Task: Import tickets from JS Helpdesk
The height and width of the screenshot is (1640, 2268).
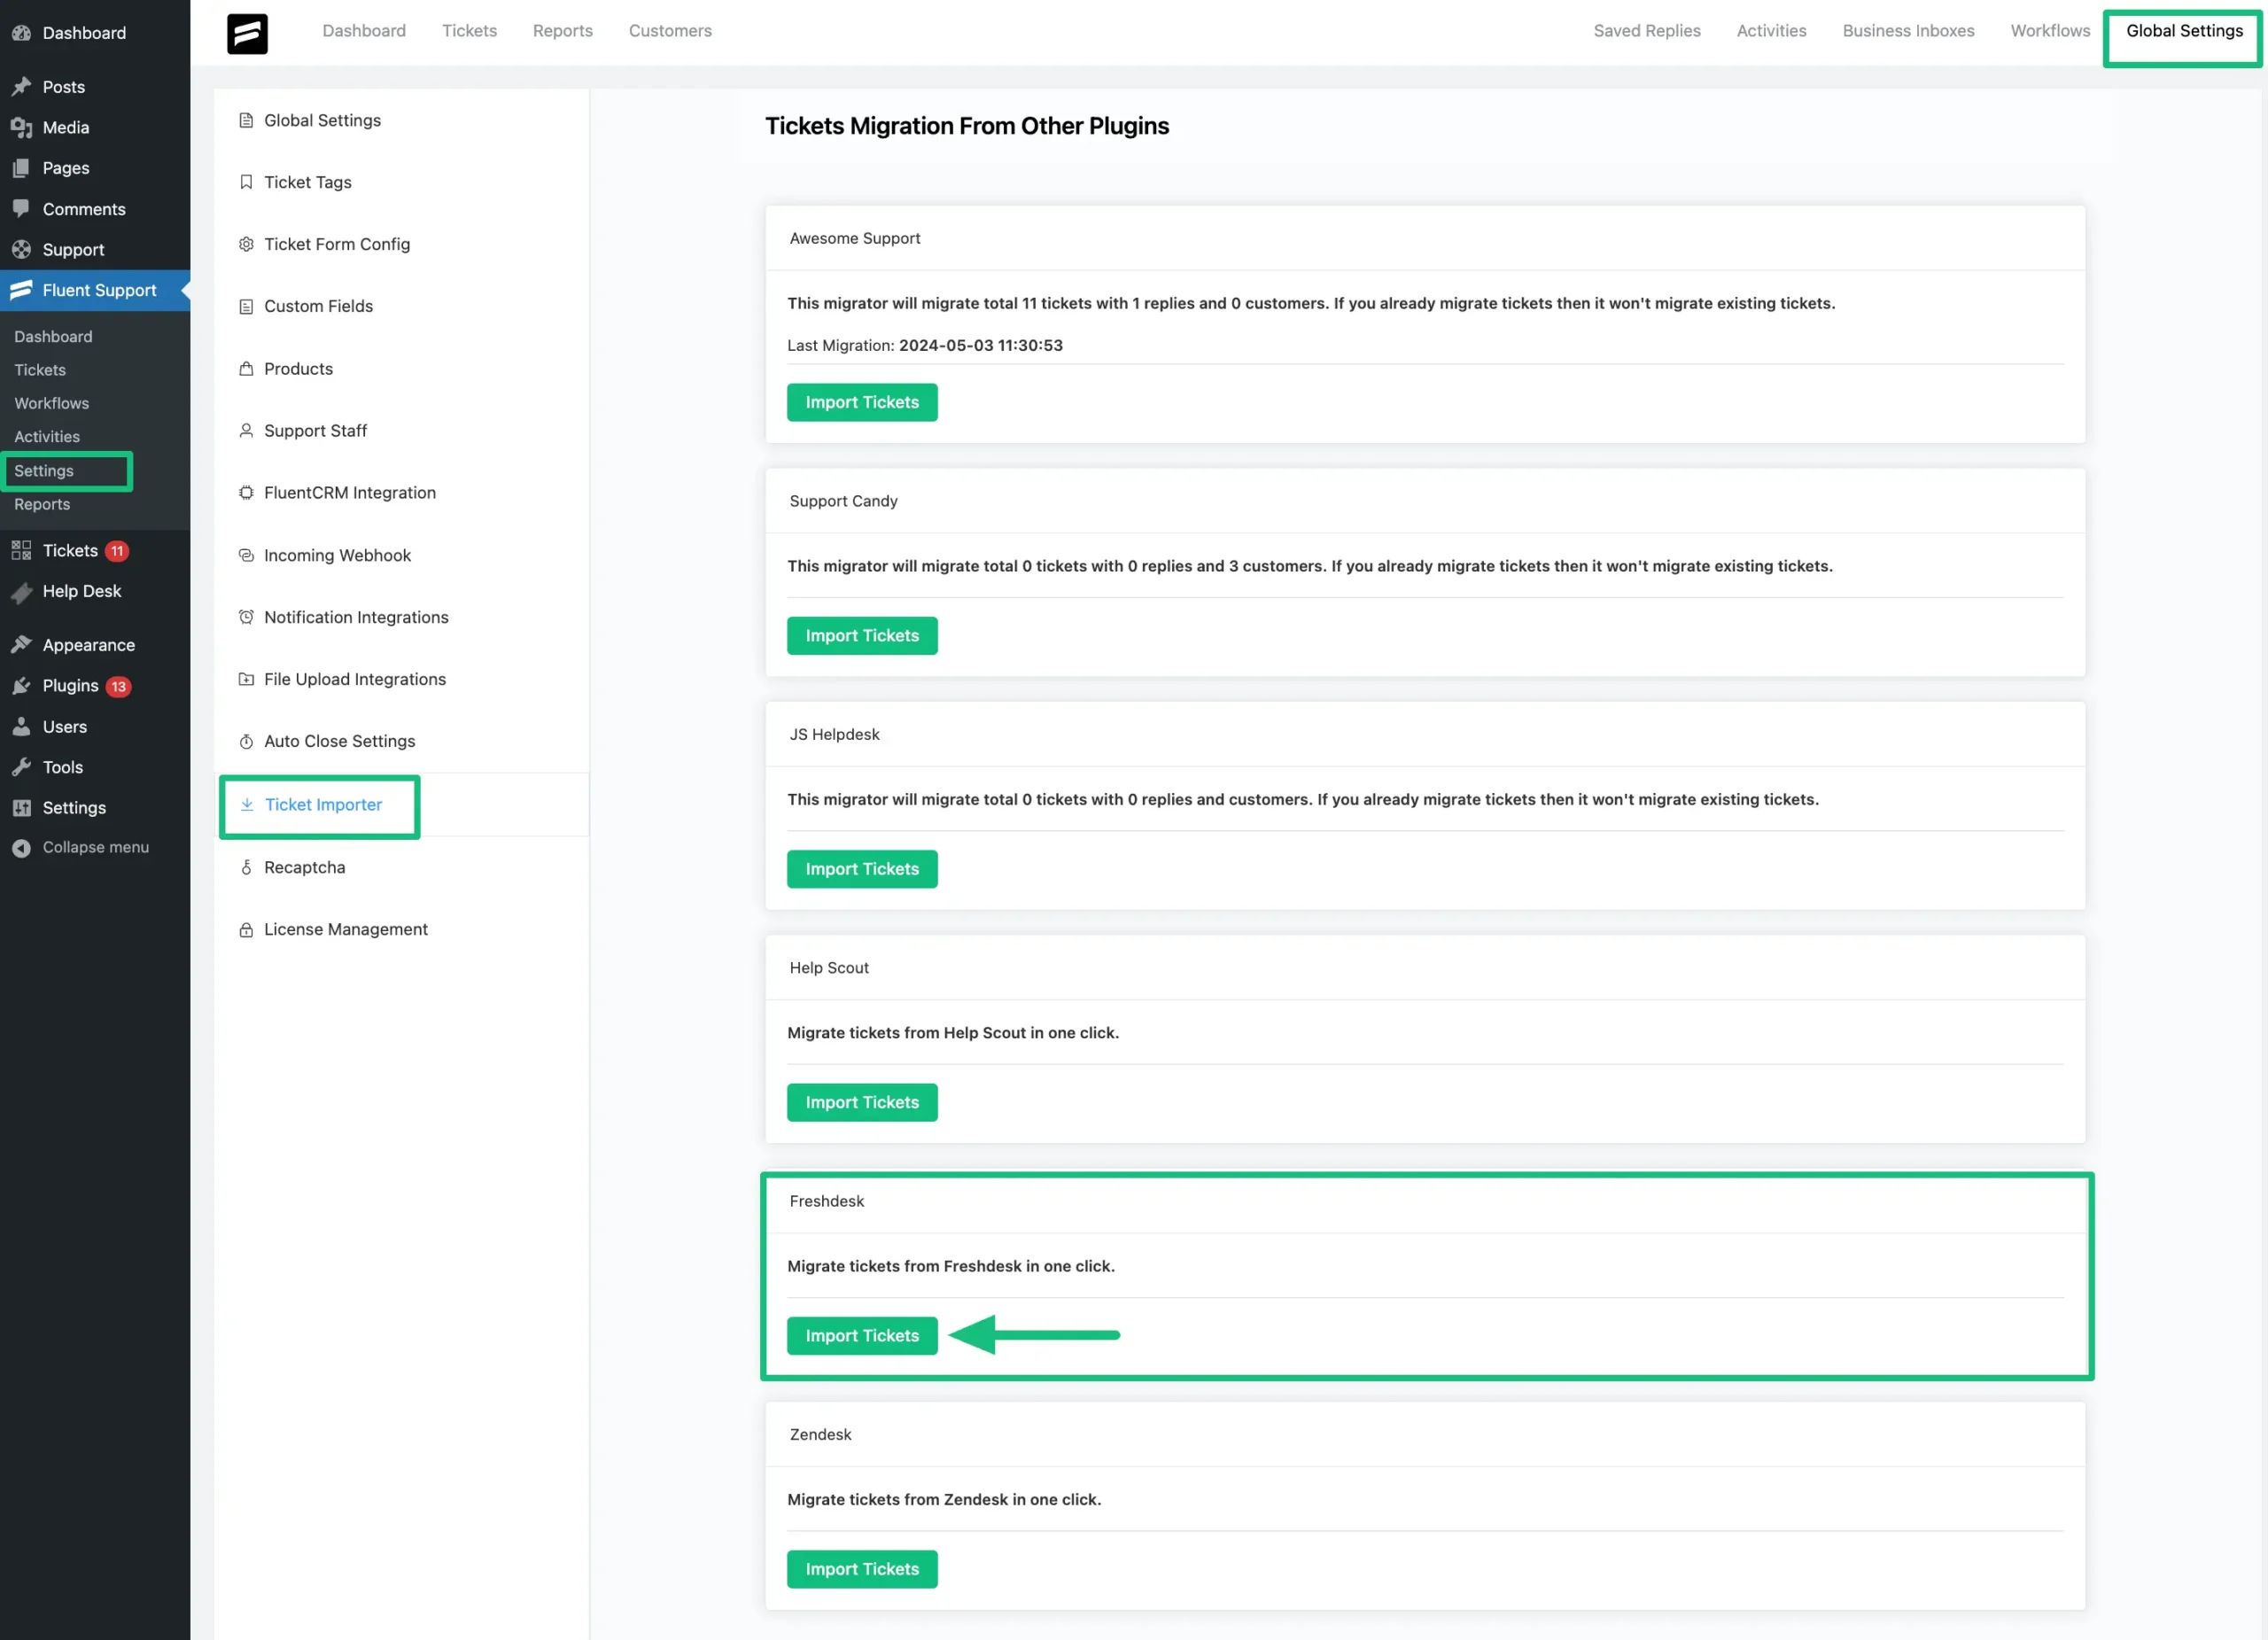Action: click(862, 869)
